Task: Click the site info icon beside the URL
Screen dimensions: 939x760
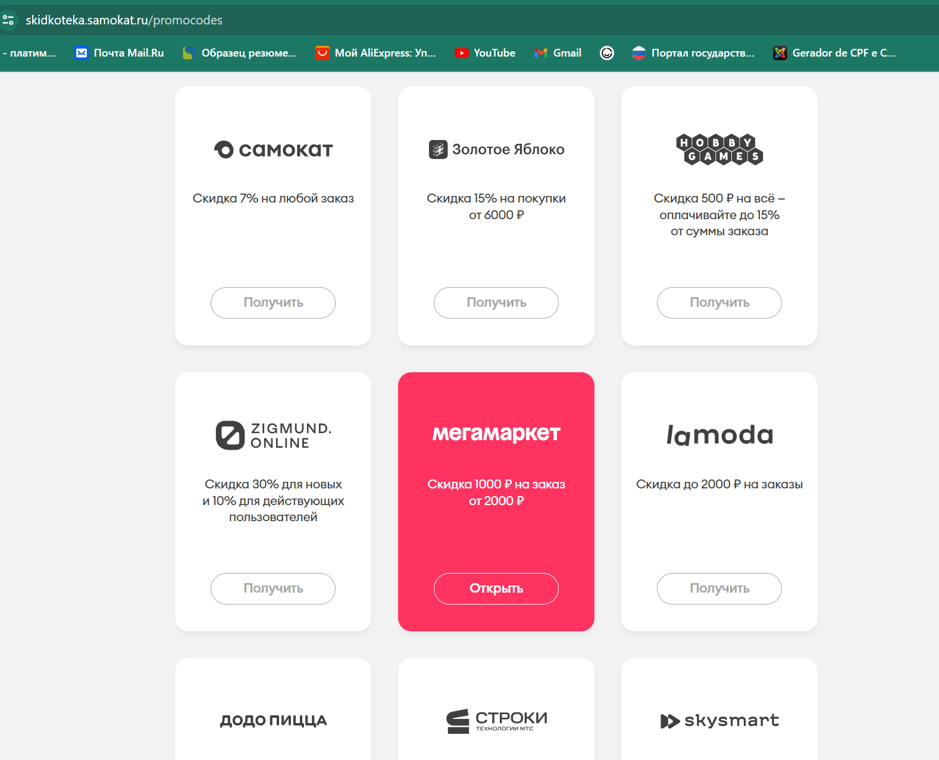Action: coord(8,20)
